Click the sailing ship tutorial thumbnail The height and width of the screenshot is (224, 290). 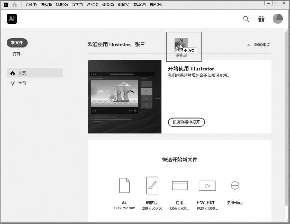pyautogui.click(x=125, y=97)
